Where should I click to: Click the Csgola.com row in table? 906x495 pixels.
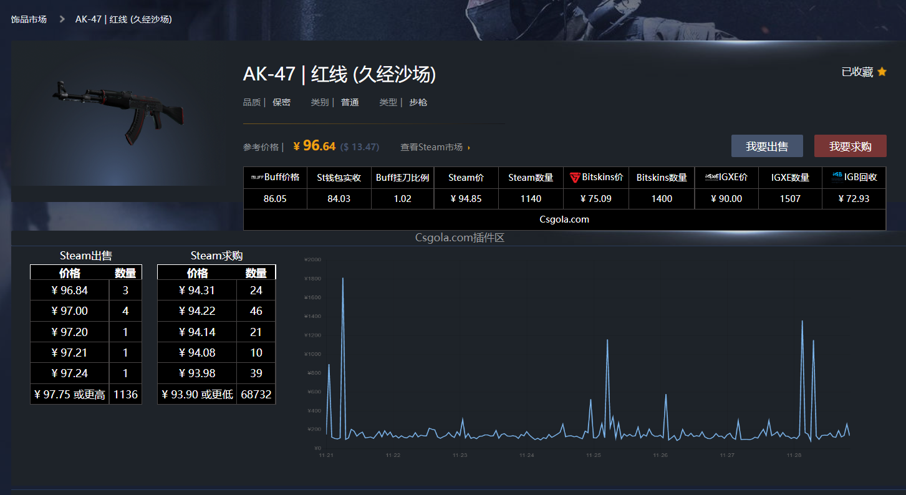tap(564, 219)
